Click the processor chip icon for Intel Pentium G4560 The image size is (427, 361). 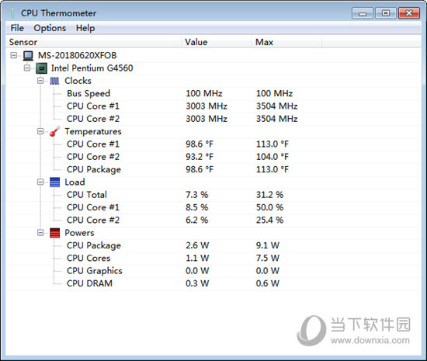pos(41,68)
